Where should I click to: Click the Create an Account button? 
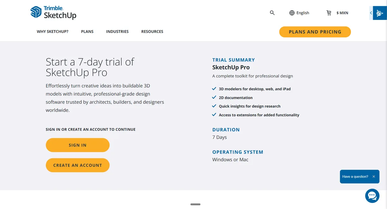click(x=78, y=165)
